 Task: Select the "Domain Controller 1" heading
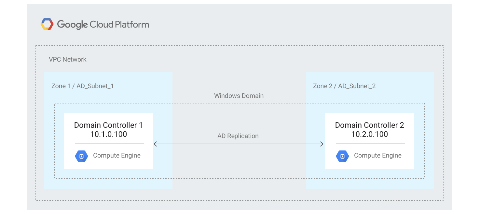pyautogui.click(x=108, y=125)
